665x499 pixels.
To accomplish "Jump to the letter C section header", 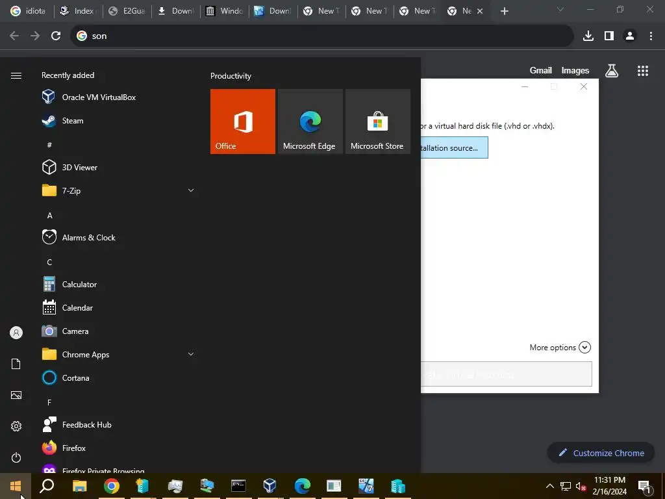I will coord(49,262).
